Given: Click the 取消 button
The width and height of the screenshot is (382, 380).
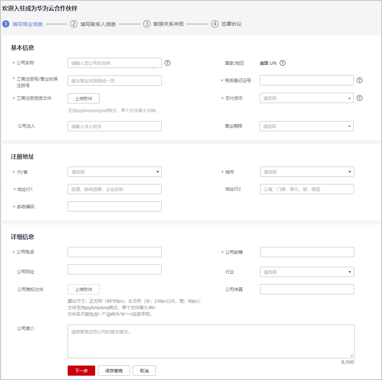Looking at the screenshot, I should pyautogui.click(x=144, y=371).
